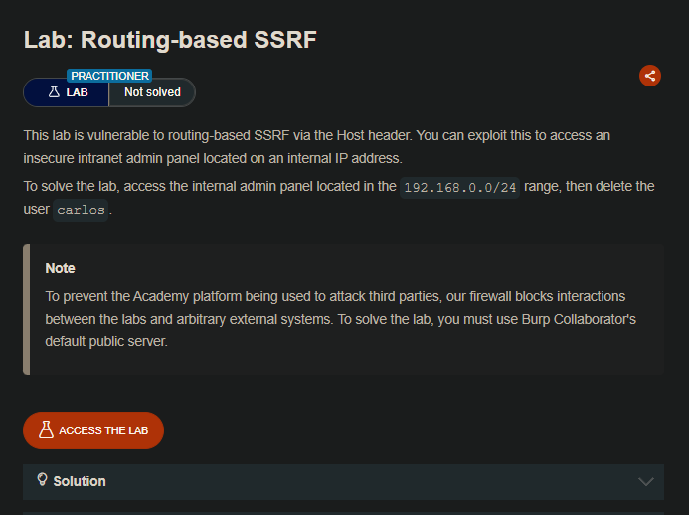Click the 192.168.0.0/24 code snippet
The height and width of the screenshot is (515, 689).
coord(459,187)
